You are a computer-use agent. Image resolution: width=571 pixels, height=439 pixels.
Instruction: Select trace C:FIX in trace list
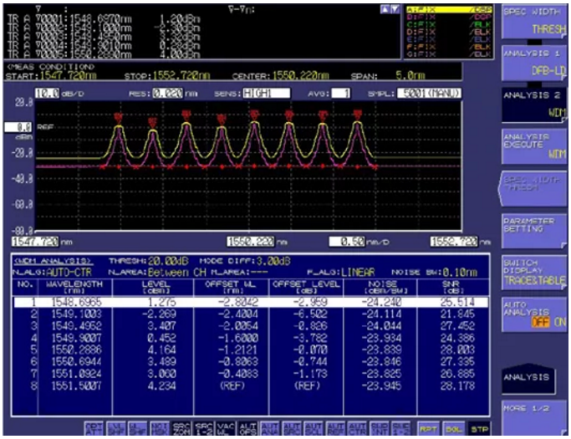(449, 24)
